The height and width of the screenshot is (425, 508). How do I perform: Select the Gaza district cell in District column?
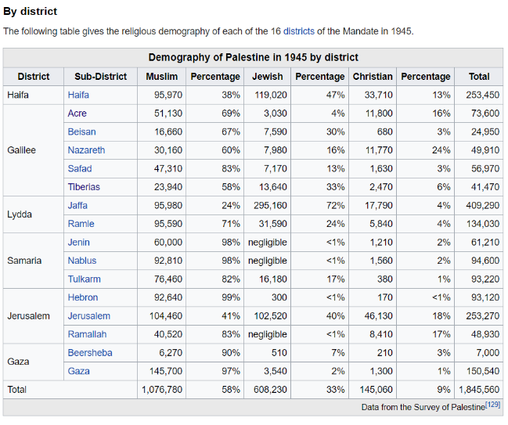click(x=34, y=362)
